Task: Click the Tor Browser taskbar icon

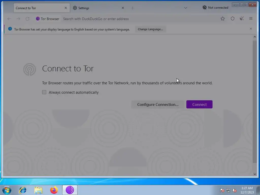Action: [70, 190]
